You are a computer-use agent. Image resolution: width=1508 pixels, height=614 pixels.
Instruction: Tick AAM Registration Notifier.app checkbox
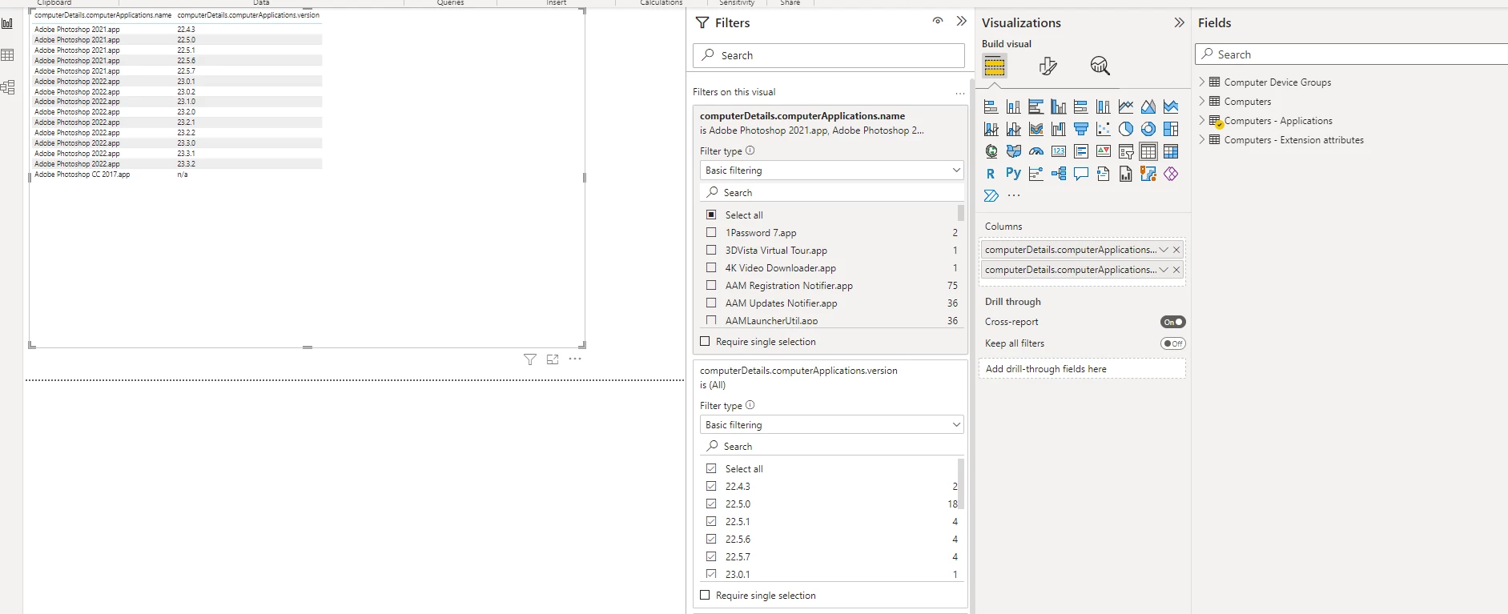[711, 285]
